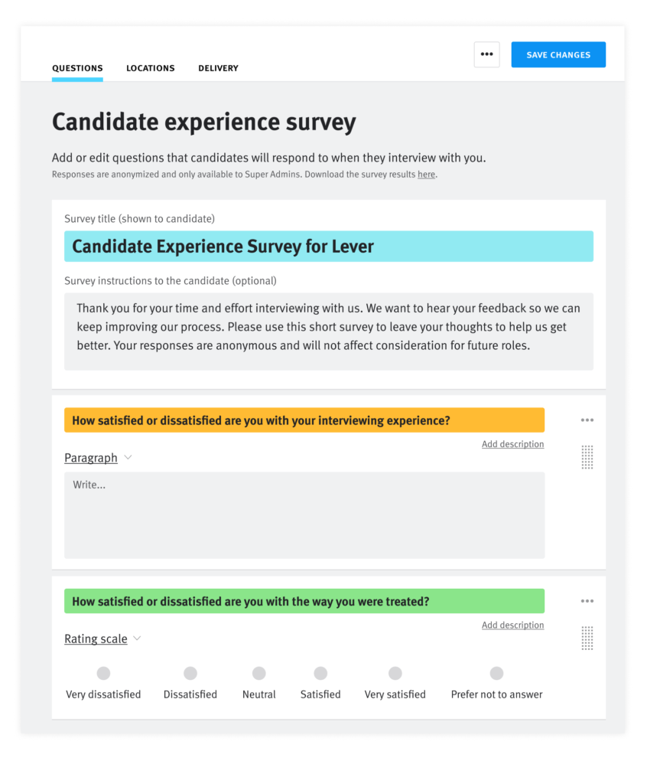Click the drag handle of the Rating scale question

click(587, 638)
